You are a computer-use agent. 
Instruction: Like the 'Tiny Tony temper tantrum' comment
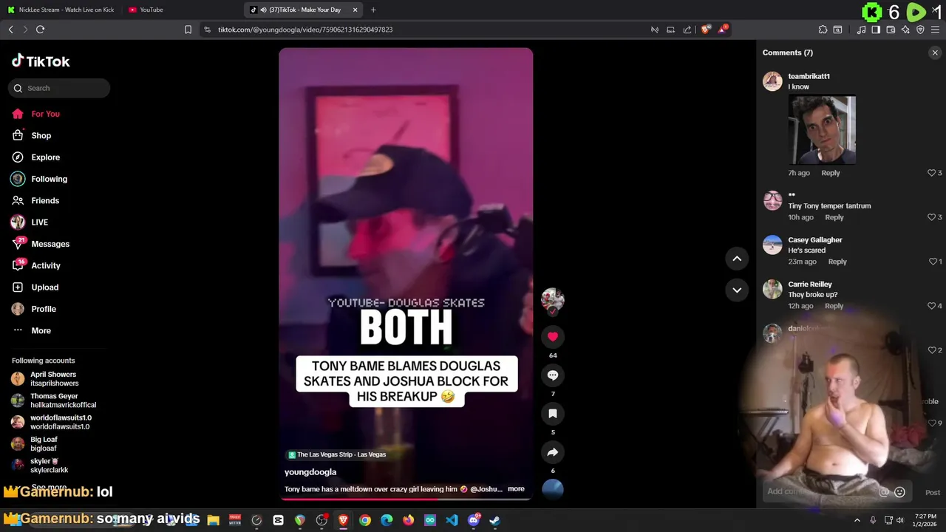[931, 217]
